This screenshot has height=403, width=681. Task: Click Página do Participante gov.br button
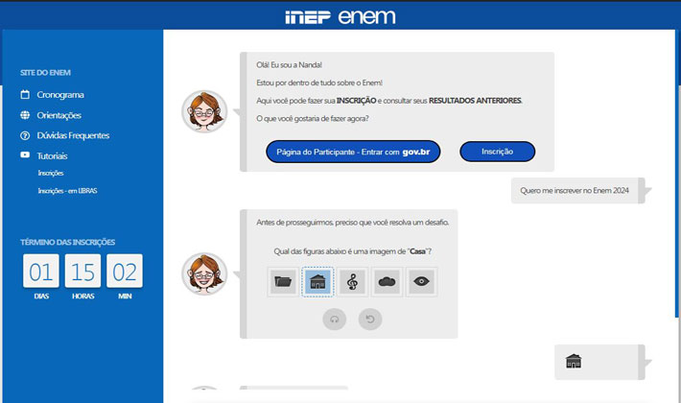pyautogui.click(x=353, y=152)
